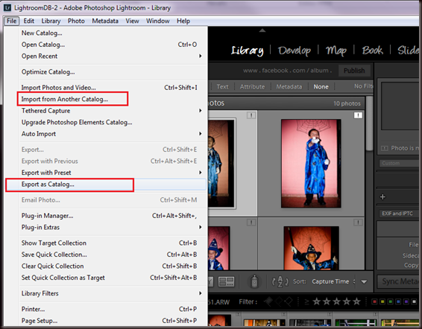The height and width of the screenshot is (329, 422).
Task: Filter by green color label
Action: 391,301
